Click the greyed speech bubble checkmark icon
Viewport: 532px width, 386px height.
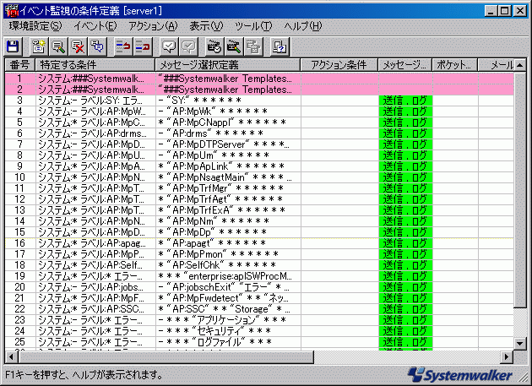pos(188,46)
